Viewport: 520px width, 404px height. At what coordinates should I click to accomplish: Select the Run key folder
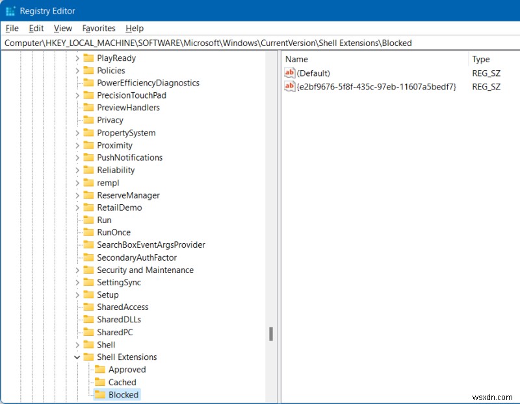pos(104,220)
